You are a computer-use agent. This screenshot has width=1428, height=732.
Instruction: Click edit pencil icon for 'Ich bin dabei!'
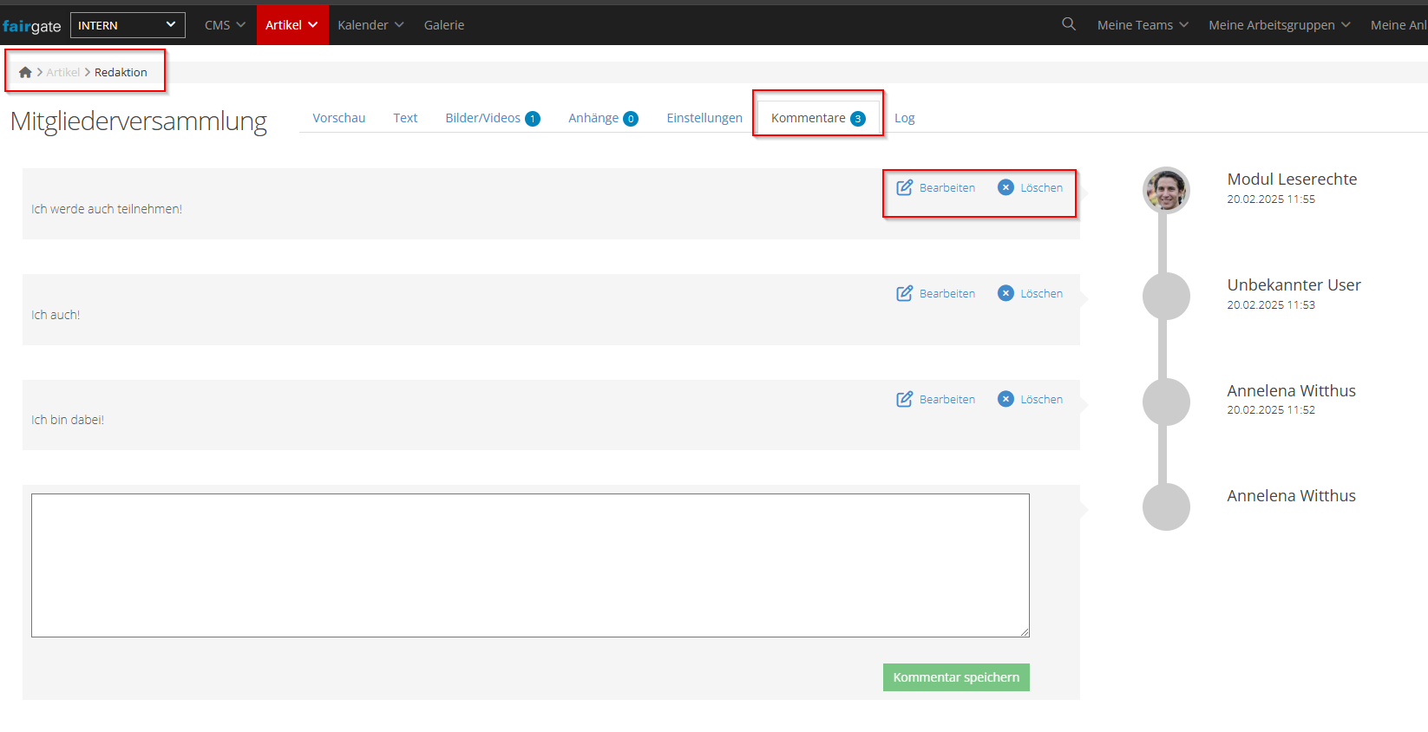pos(904,399)
